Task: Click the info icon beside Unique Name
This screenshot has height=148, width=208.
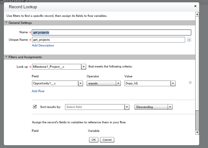Action: (x=189, y=40)
